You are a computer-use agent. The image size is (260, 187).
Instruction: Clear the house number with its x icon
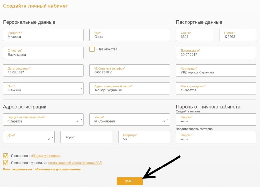tap(49, 139)
